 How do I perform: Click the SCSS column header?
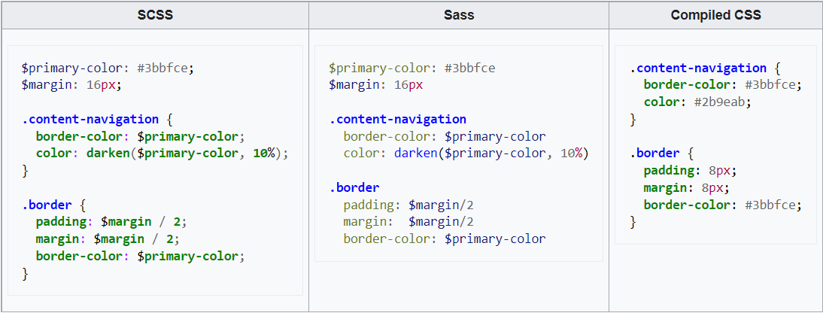coord(155,15)
